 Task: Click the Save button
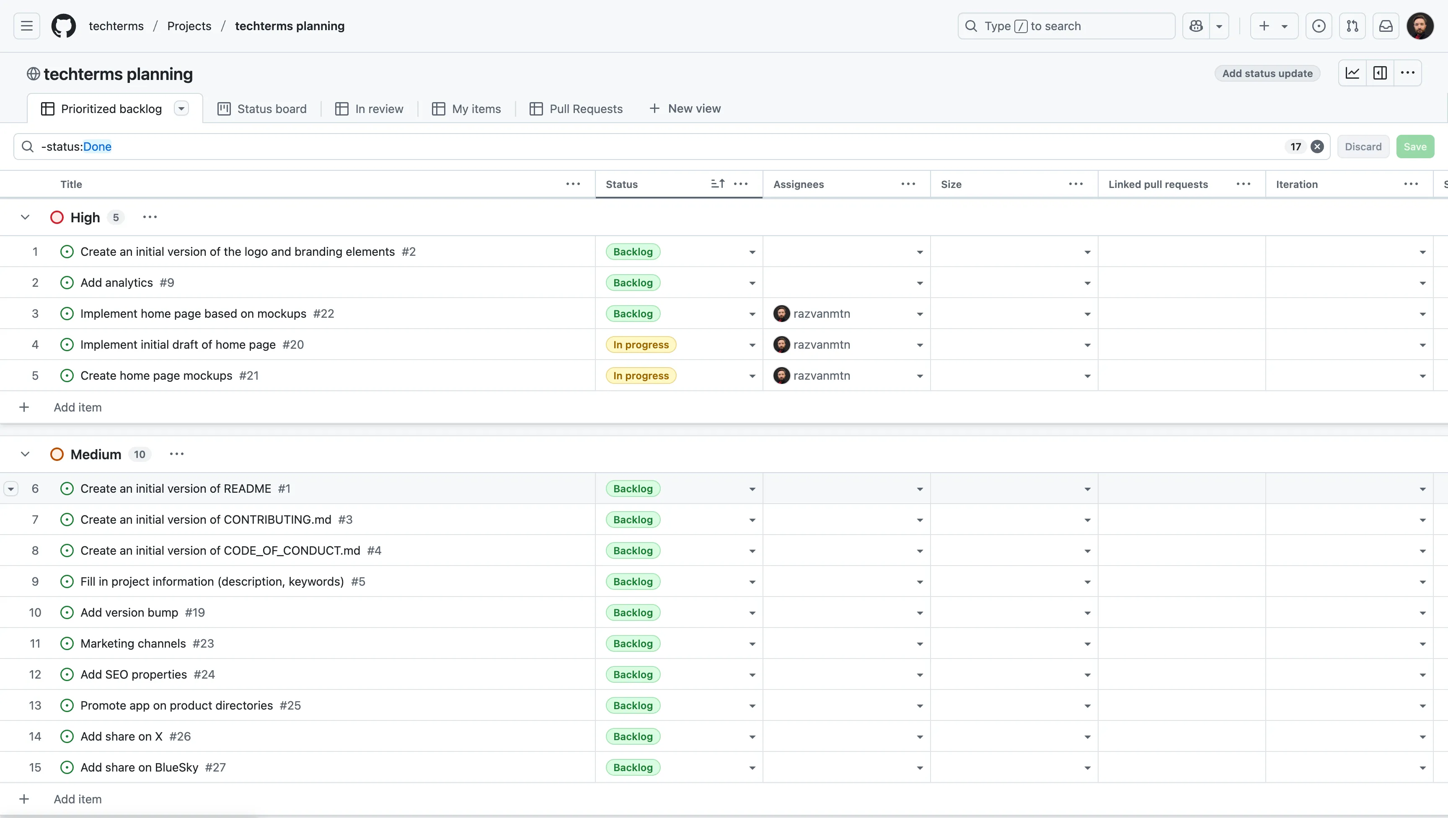tap(1414, 147)
